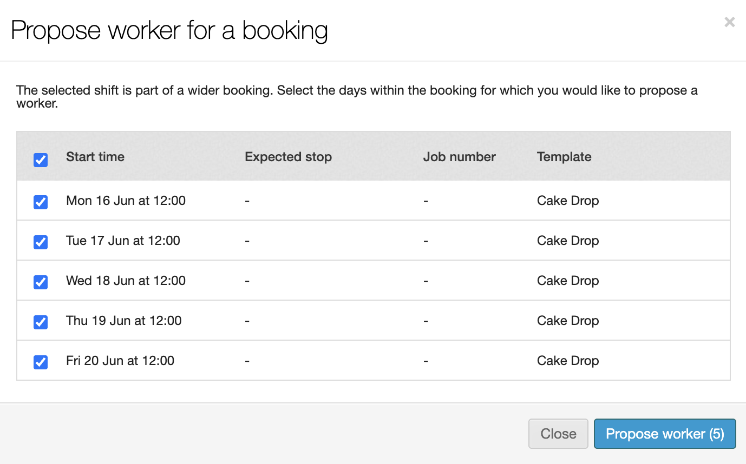Click the Start time column header
The width and height of the screenshot is (746, 464).
[x=95, y=157]
